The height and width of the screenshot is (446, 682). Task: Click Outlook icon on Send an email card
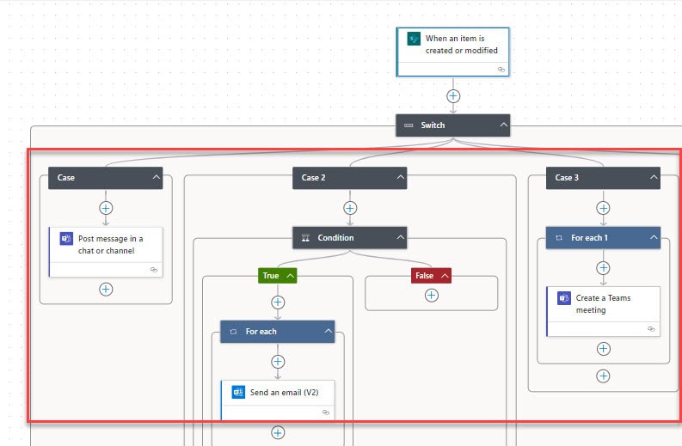point(238,392)
